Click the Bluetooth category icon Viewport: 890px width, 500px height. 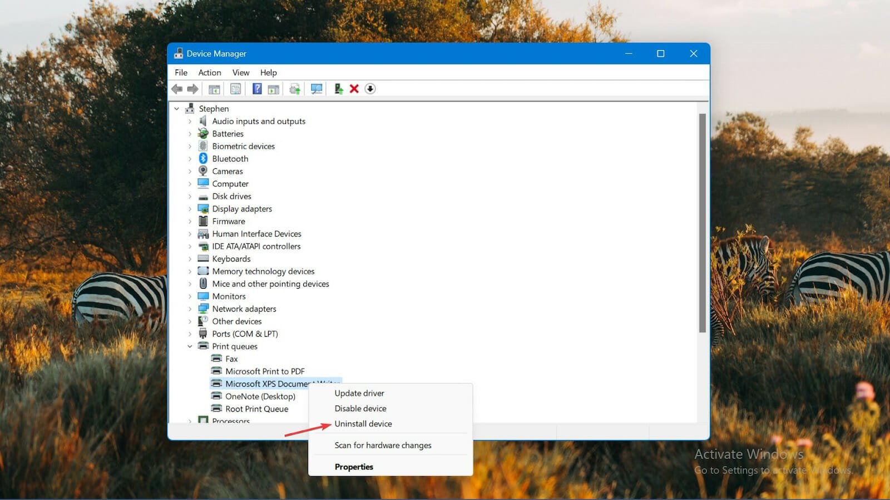click(x=203, y=158)
